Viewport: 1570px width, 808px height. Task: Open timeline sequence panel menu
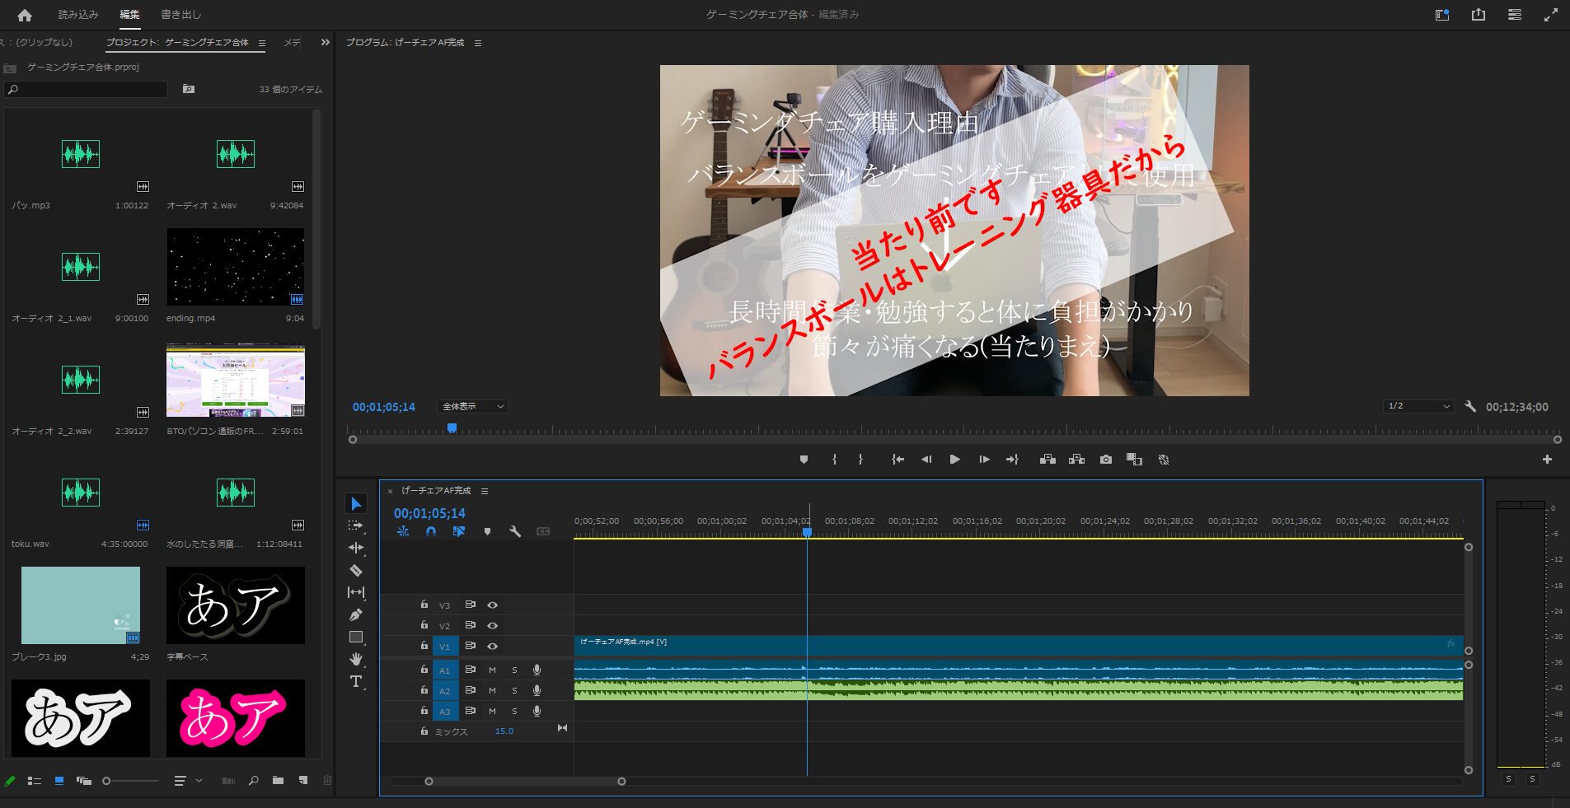click(485, 491)
